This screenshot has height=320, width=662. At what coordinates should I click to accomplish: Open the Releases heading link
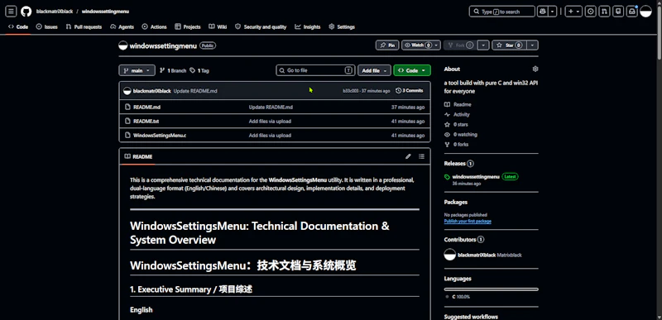click(458, 164)
